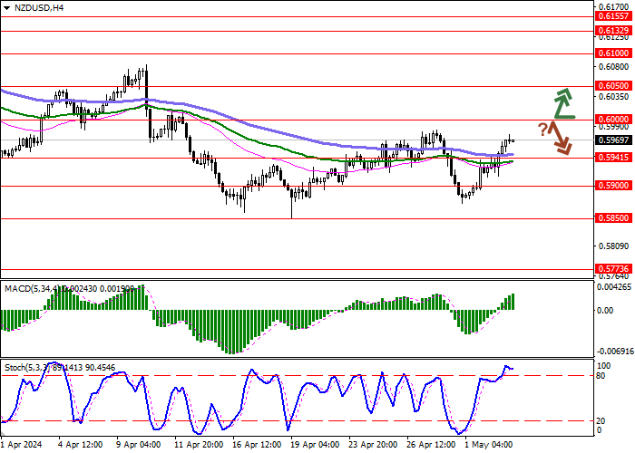
Task: Click the Stoch(5,3,3) indicator label
Action: [26, 368]
